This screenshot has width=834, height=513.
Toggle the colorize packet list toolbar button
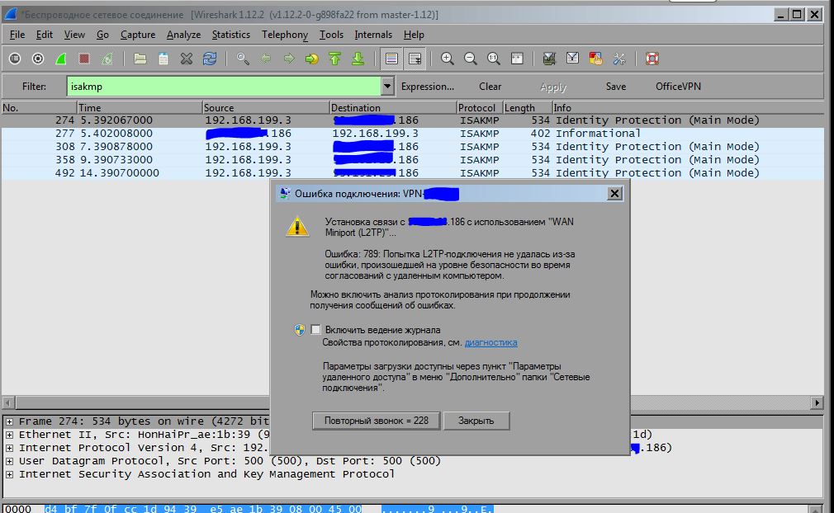click(391, 59)
